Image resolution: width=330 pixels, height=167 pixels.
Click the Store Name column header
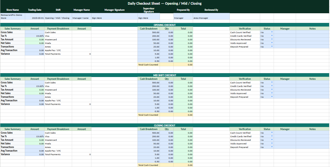[13, 10]
